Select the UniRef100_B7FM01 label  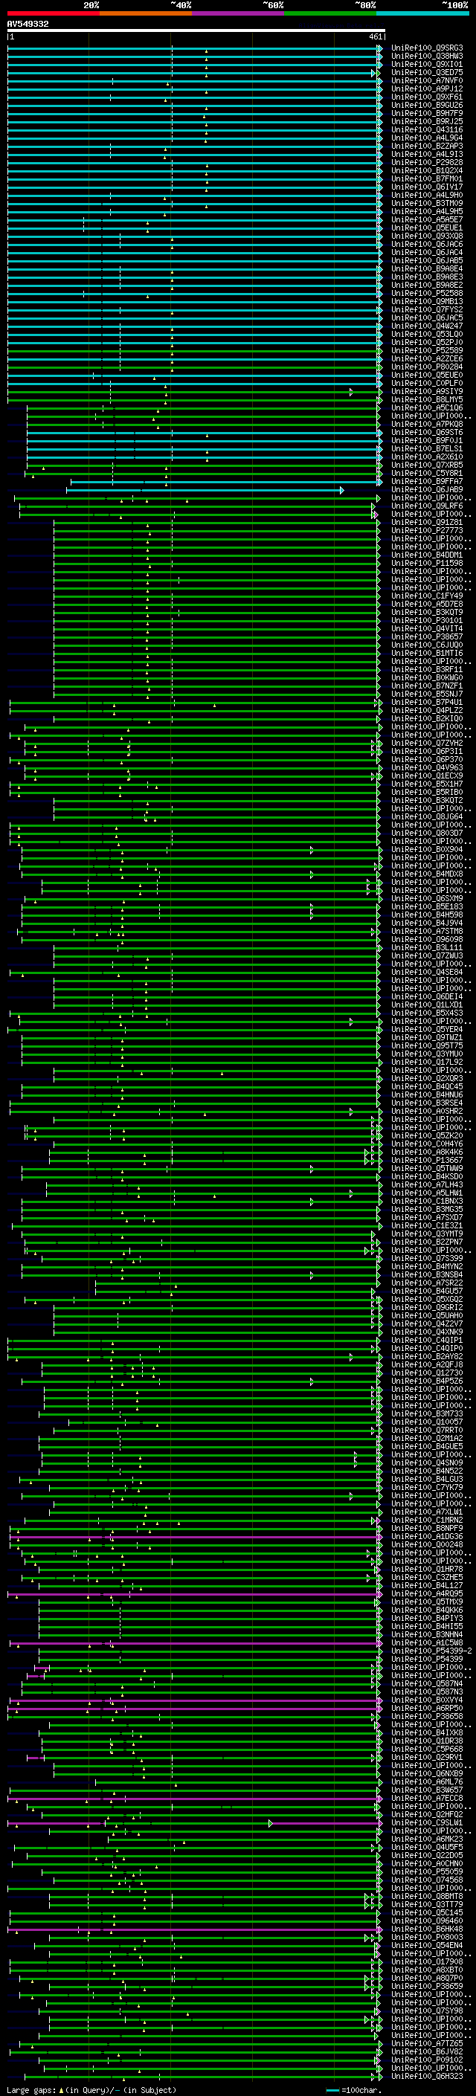click(x=427, y=179)
